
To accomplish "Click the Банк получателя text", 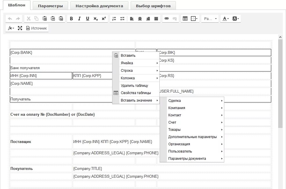I will [x=25, y=68].
